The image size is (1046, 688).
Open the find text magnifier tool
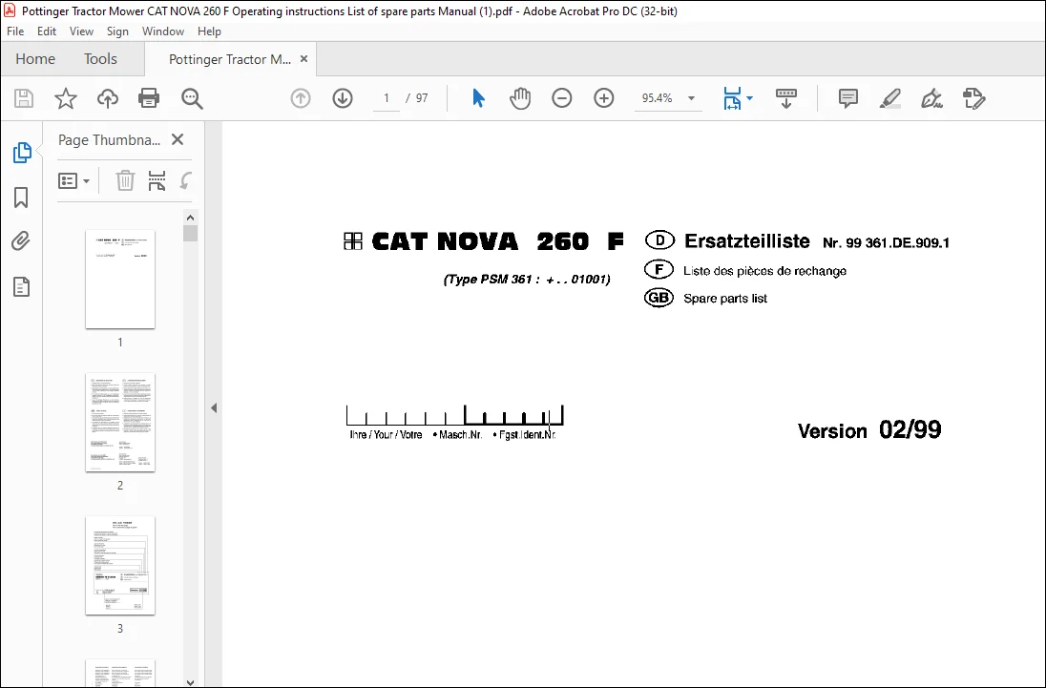click(192, 98)
